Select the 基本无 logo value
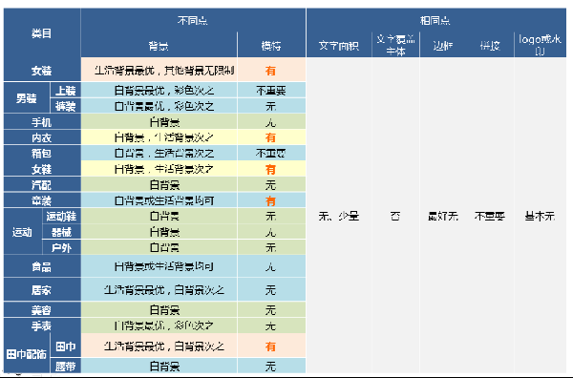 (x=541, y=217)
